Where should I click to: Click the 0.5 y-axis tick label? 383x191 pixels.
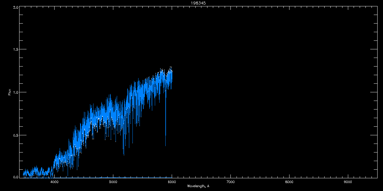click(x=15, y=135)
